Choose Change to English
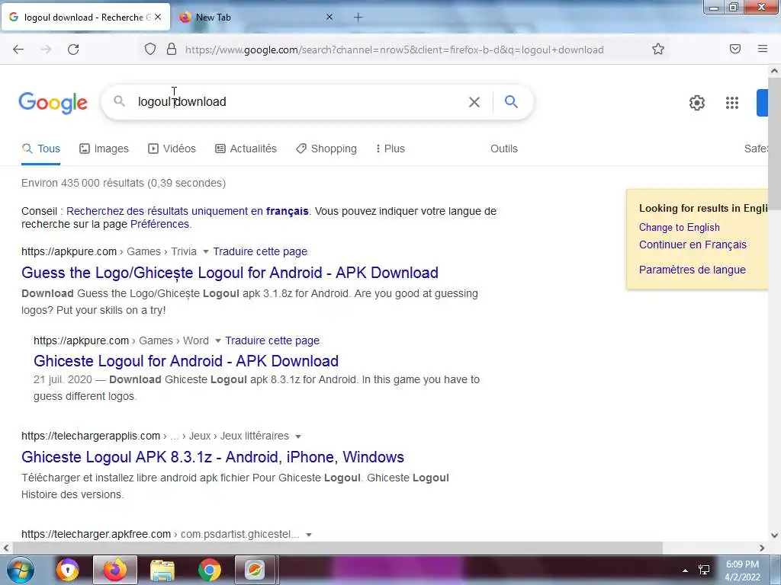This screenshot has height=585, width=781. 679,227
